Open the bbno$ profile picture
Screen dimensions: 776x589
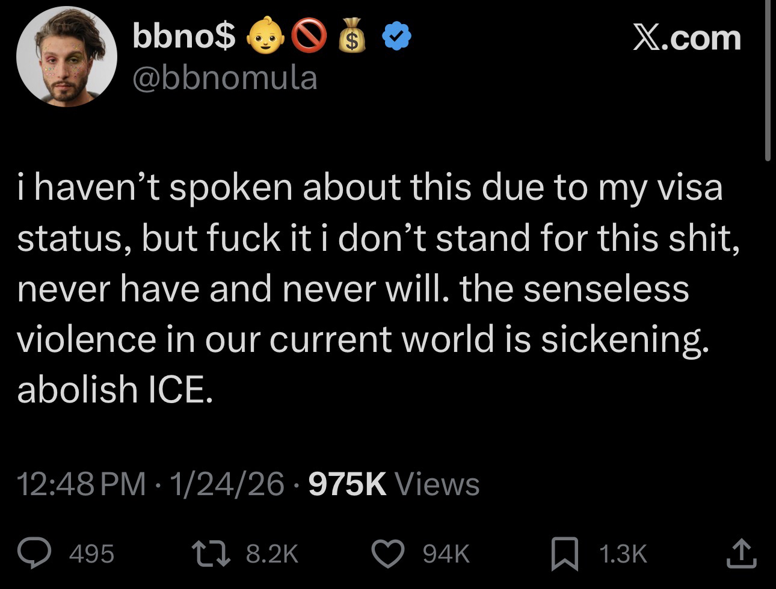(x=66, y=57)
